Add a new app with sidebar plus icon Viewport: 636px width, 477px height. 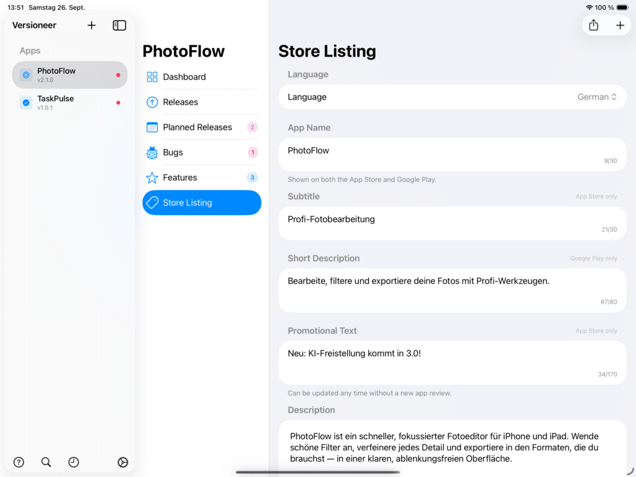(92, 25)
